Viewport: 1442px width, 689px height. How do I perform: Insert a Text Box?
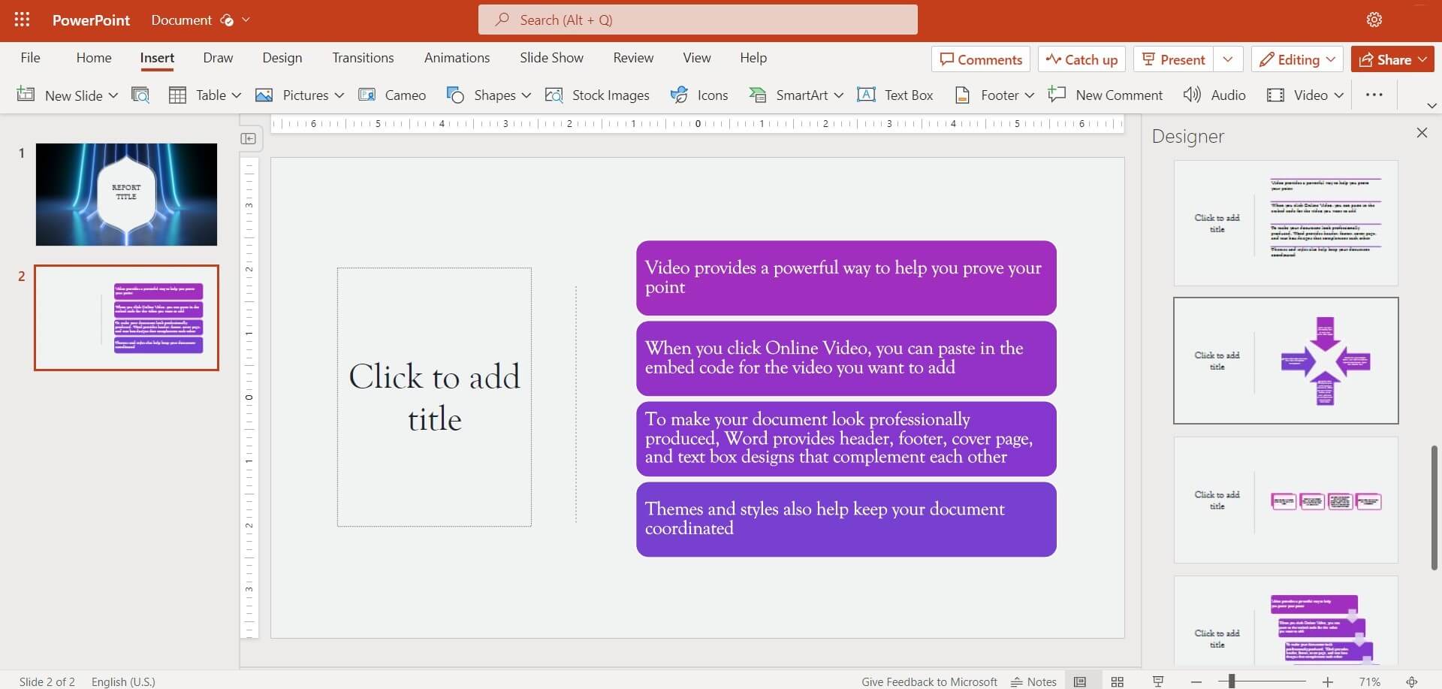(x=896, y=95)
